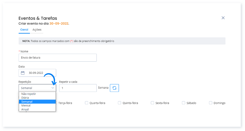Click the blue refresh repetition icon

114,88
